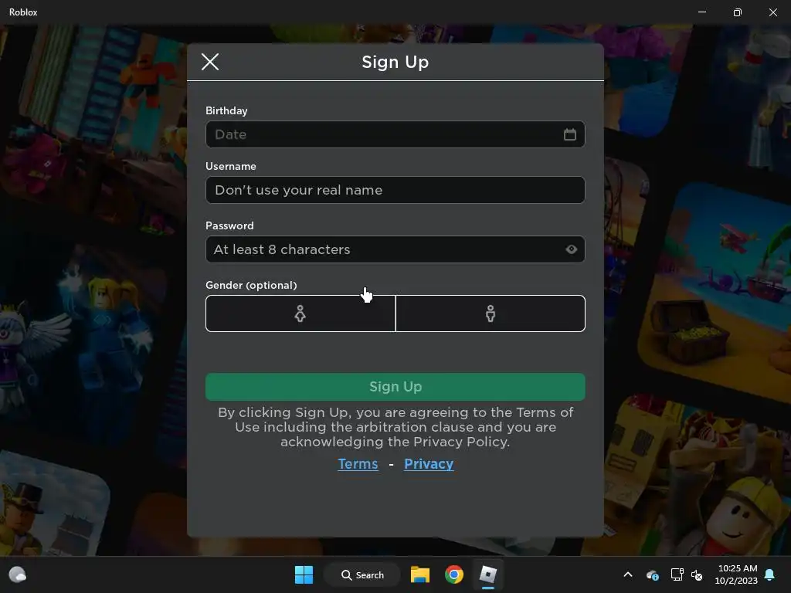Screen dimensions: 791x593
Task: Click the Birthday Date field
Action: click(395, 134)
